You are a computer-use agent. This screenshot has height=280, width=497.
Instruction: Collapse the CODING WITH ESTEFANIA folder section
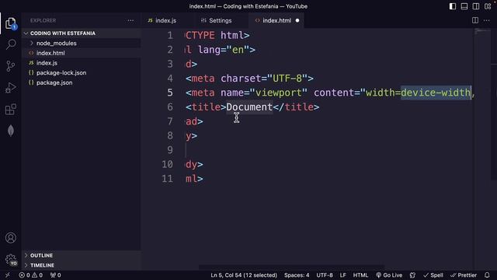(82, 33)
